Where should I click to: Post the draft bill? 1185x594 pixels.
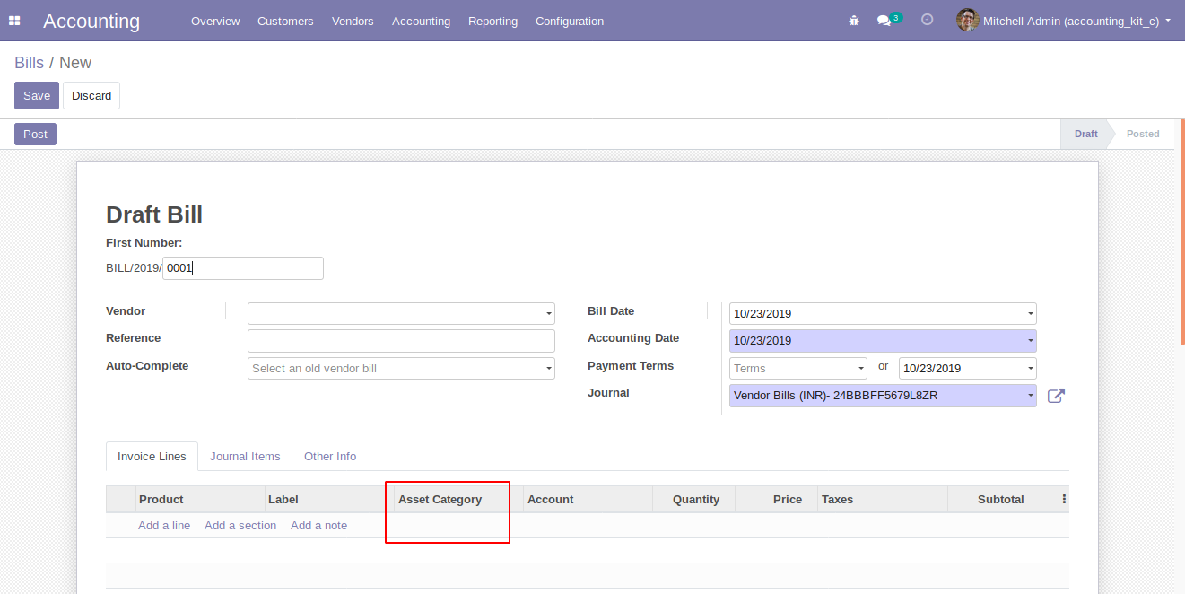(x=35, y=134)
